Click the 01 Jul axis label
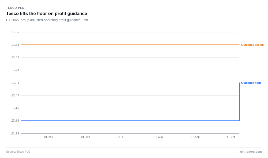268x158 pixels. click(x=121, y=137)
